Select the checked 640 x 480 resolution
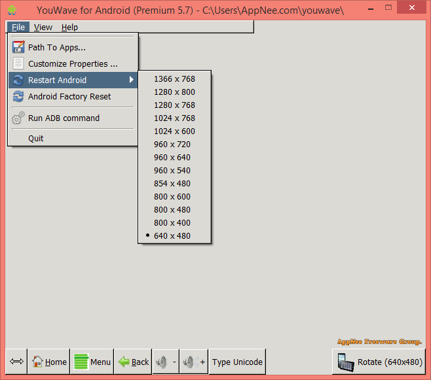The width and height of the screenshot is (431, 380). click(174, 236)
